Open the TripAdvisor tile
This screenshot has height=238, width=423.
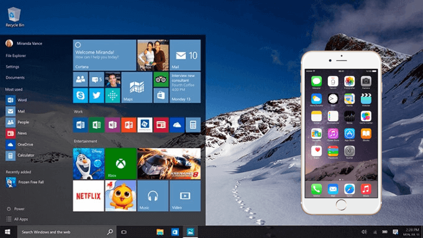coord(161,80)
